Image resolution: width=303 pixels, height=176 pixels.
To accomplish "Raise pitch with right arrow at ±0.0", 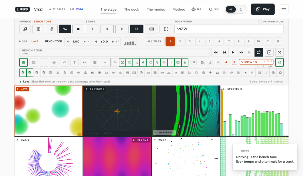I will click(x=113, y=41).
